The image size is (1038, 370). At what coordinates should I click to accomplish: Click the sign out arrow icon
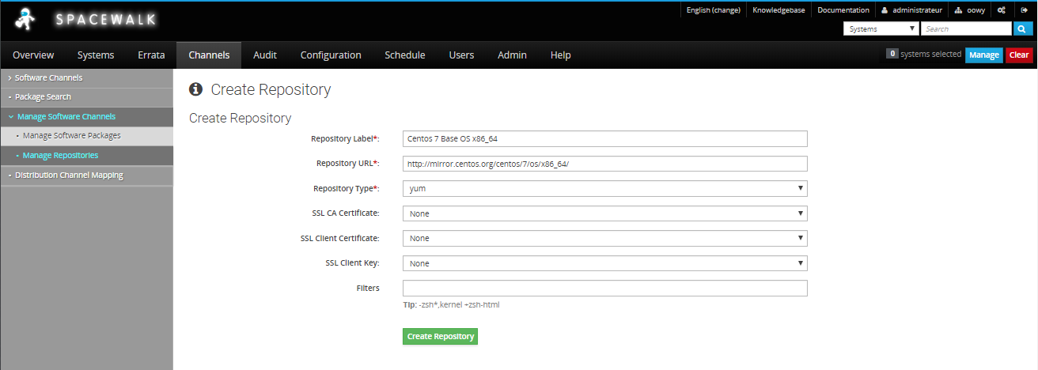pos(1024,10)
